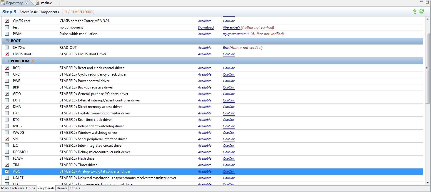Click 'STM32F10x Real-time clock driver' text

(x=86, y=120)
